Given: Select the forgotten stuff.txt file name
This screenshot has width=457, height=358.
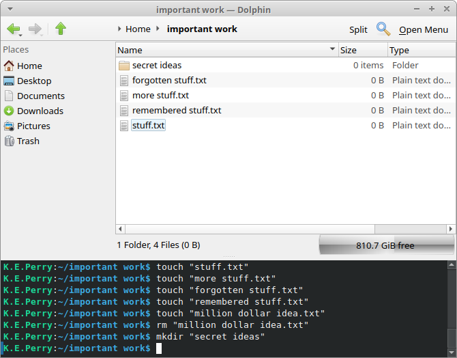Looking at the screenshot, I should point(169,81).
